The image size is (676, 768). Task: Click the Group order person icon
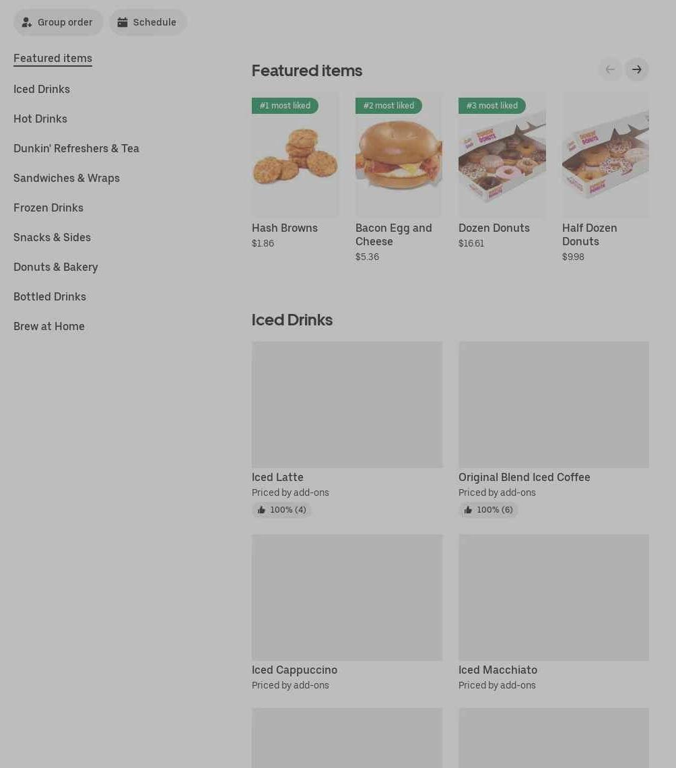(x=26, y=22)
